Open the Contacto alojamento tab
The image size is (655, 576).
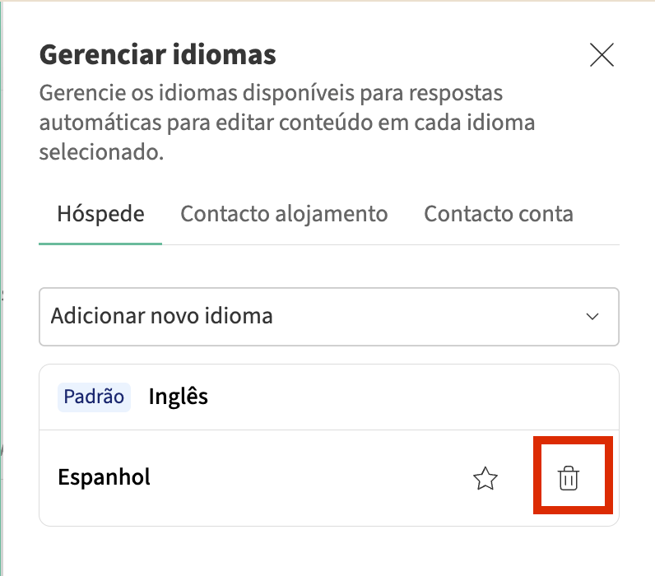coord(284,214)
